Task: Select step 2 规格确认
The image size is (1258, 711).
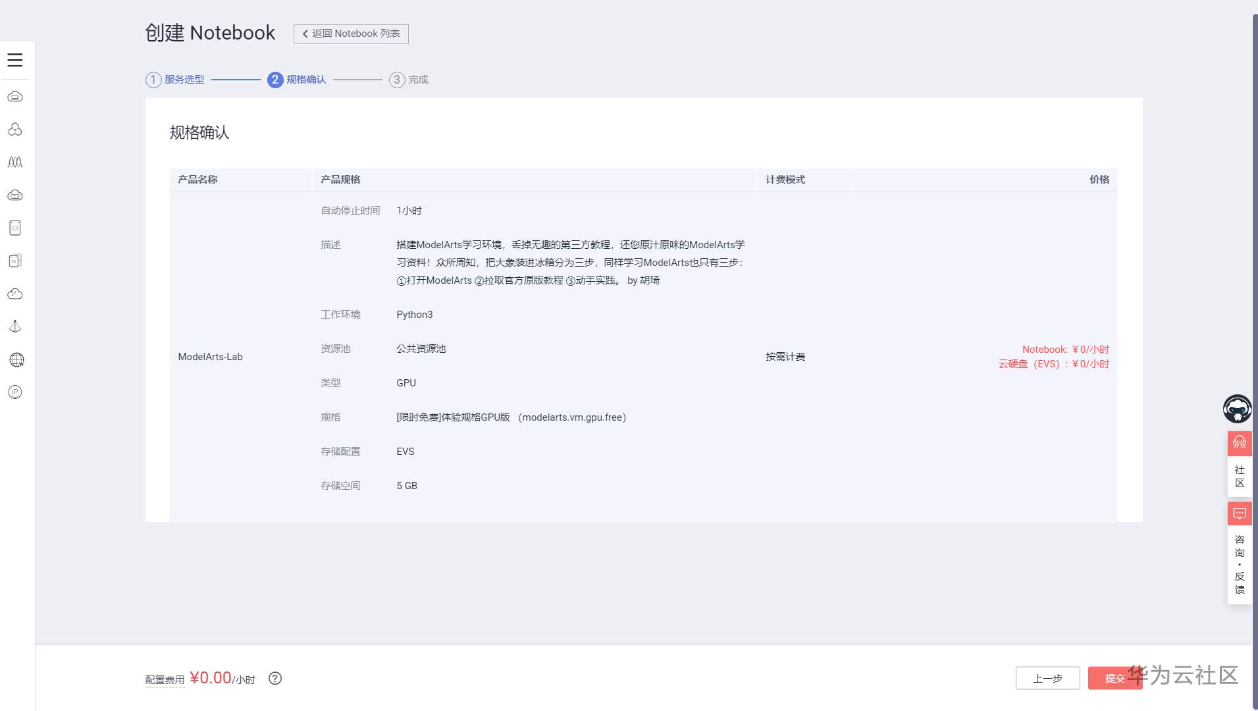Action: 297,80
